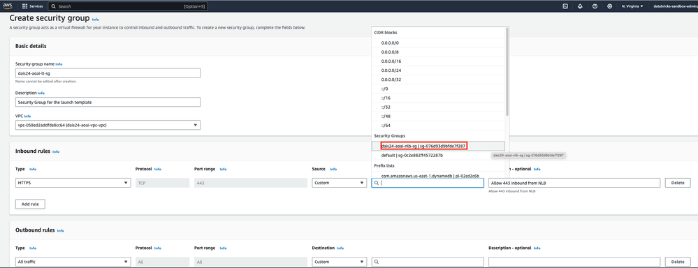Expand the All traffic type dropdown
Screen dimensions: 698x268
73,262
